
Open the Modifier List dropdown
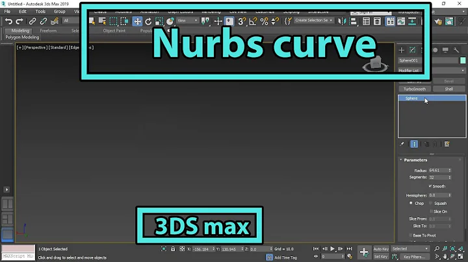click(432, 71)
